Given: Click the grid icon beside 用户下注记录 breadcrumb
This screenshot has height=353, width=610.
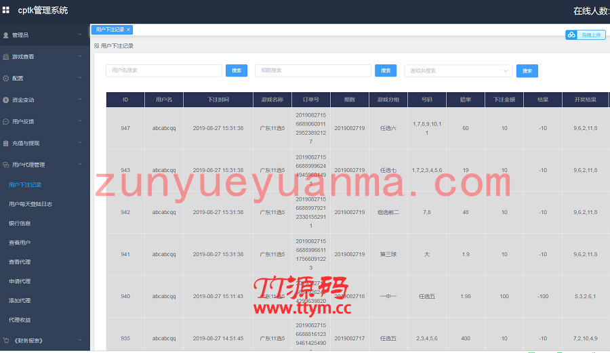Looking at the screenshot, I should [x=96, y=46].
